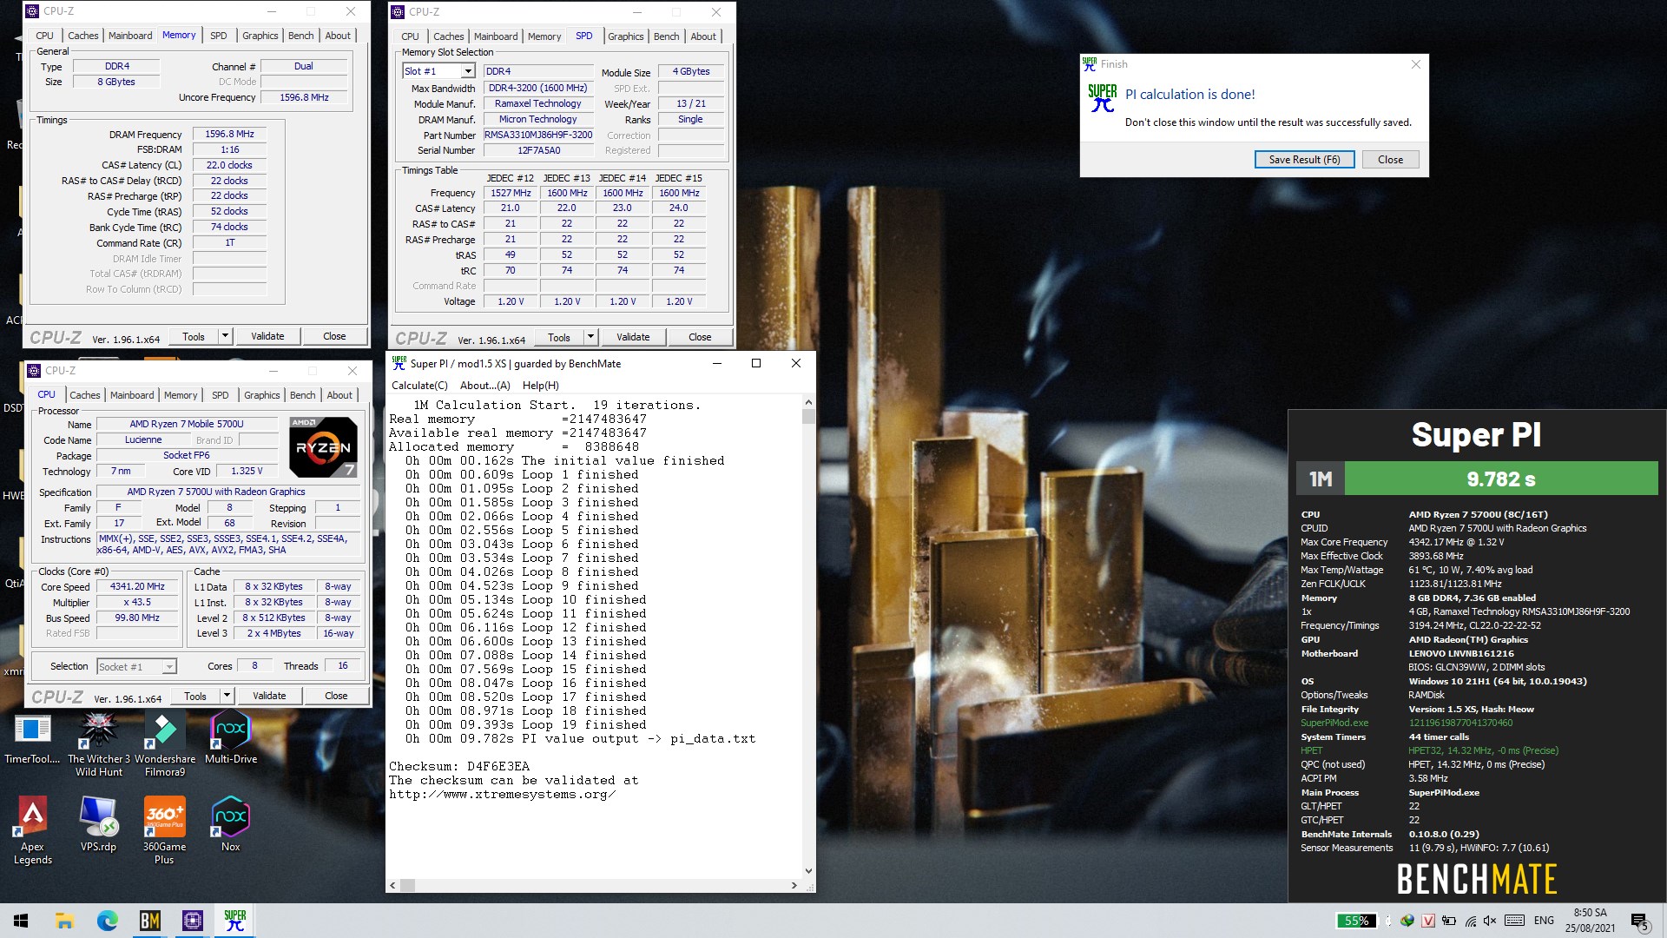Viewport: 1667px width, 938px height.
Task: Open the Wondershare Filmora9 desktop icon
Action: tap(165, 744)
